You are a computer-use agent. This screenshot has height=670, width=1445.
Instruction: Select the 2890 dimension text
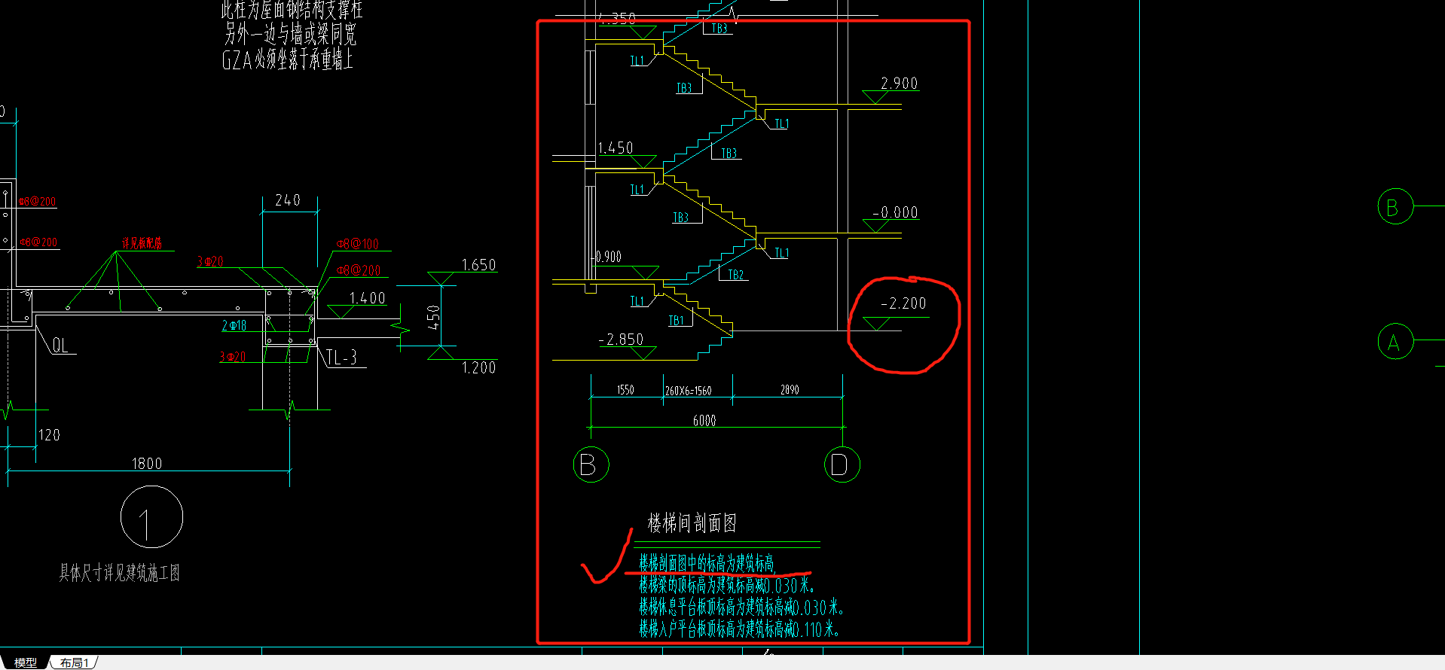(x=790, y=390)
